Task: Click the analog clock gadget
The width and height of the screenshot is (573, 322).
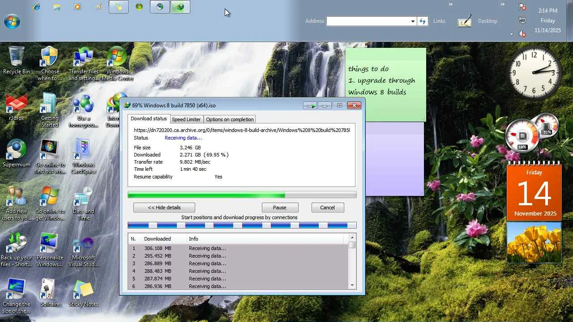Action: point(535,72)
